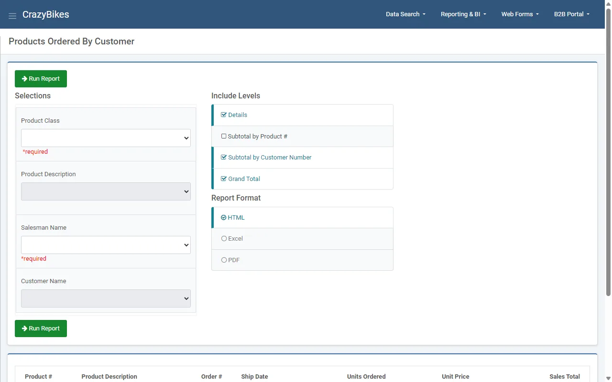Select the PDF report format

[x=302, y=260]
